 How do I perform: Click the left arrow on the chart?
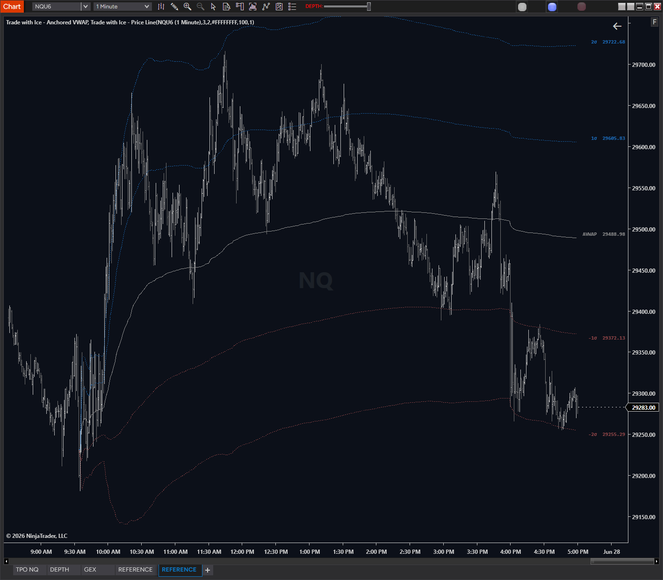617,26
